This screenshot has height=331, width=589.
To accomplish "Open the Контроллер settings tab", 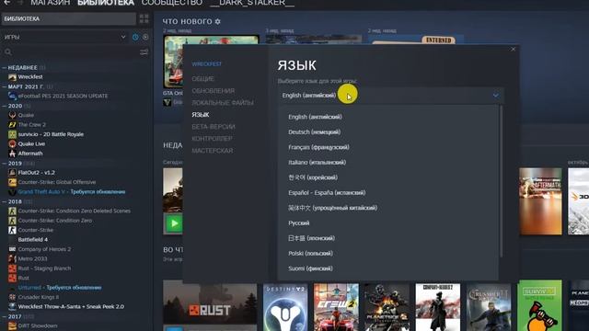I will (x=212, y=139).
